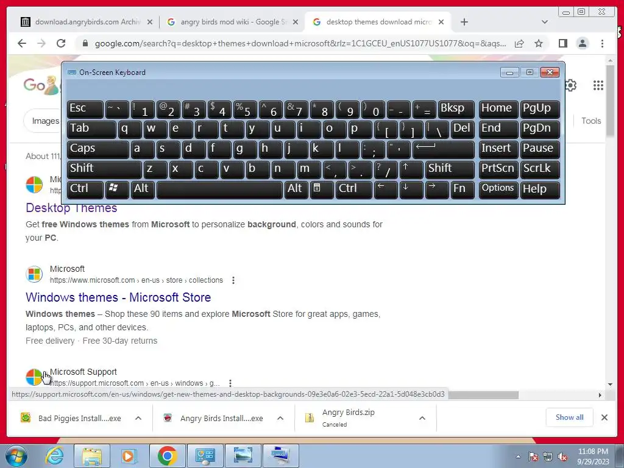Open a new Chrome tab

coord(464,22)
